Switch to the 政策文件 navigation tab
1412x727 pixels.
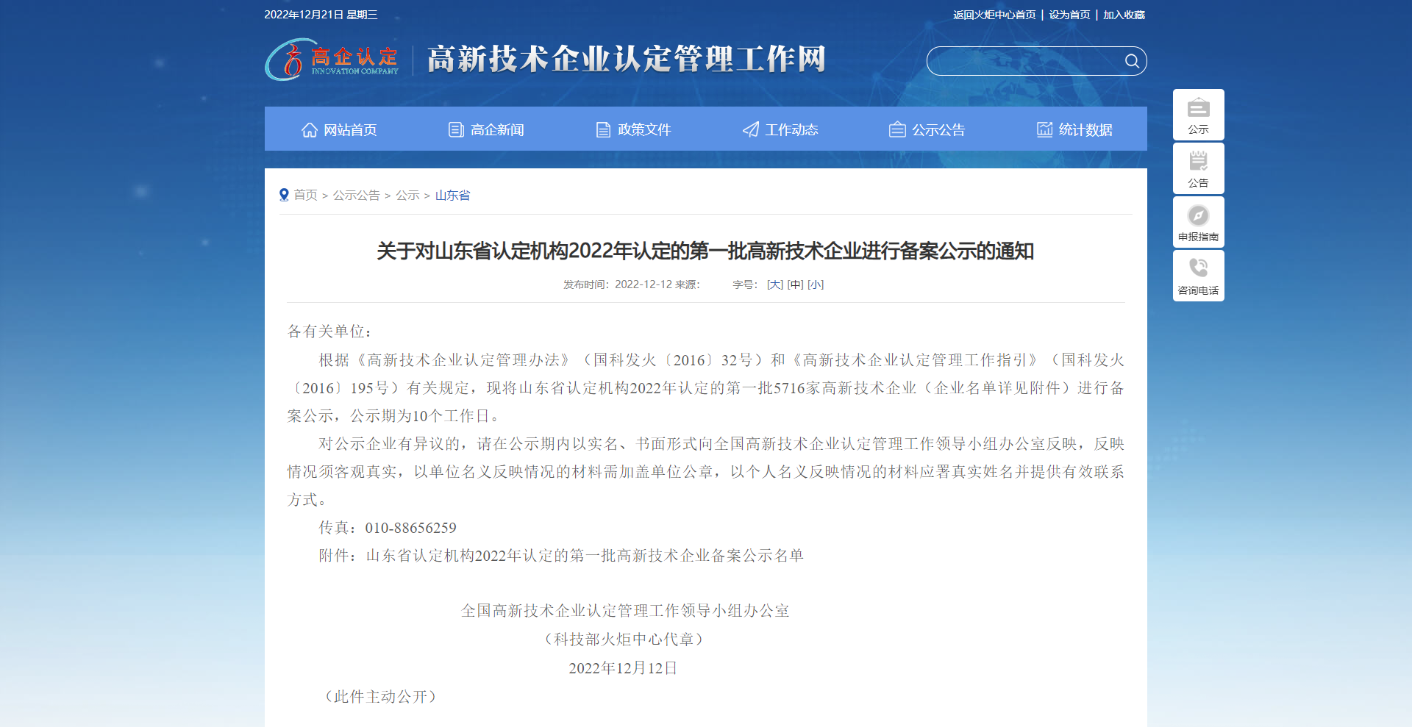coord(644,129)
